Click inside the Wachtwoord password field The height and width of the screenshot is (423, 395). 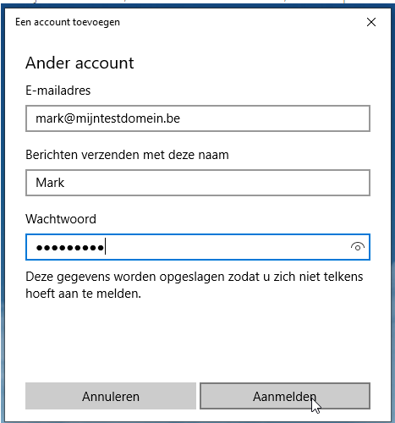[x=198, y=247]
